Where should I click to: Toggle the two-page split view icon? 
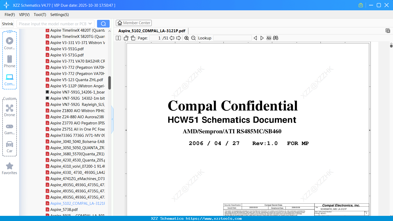coord(118,38)
